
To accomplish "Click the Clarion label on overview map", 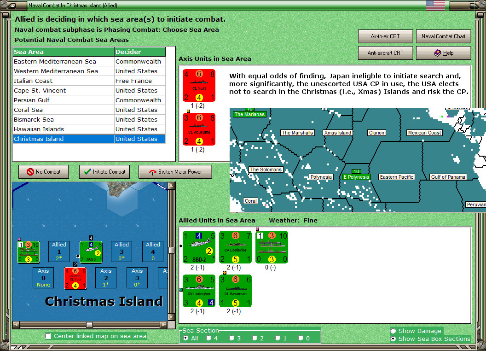I will (376, 133).
